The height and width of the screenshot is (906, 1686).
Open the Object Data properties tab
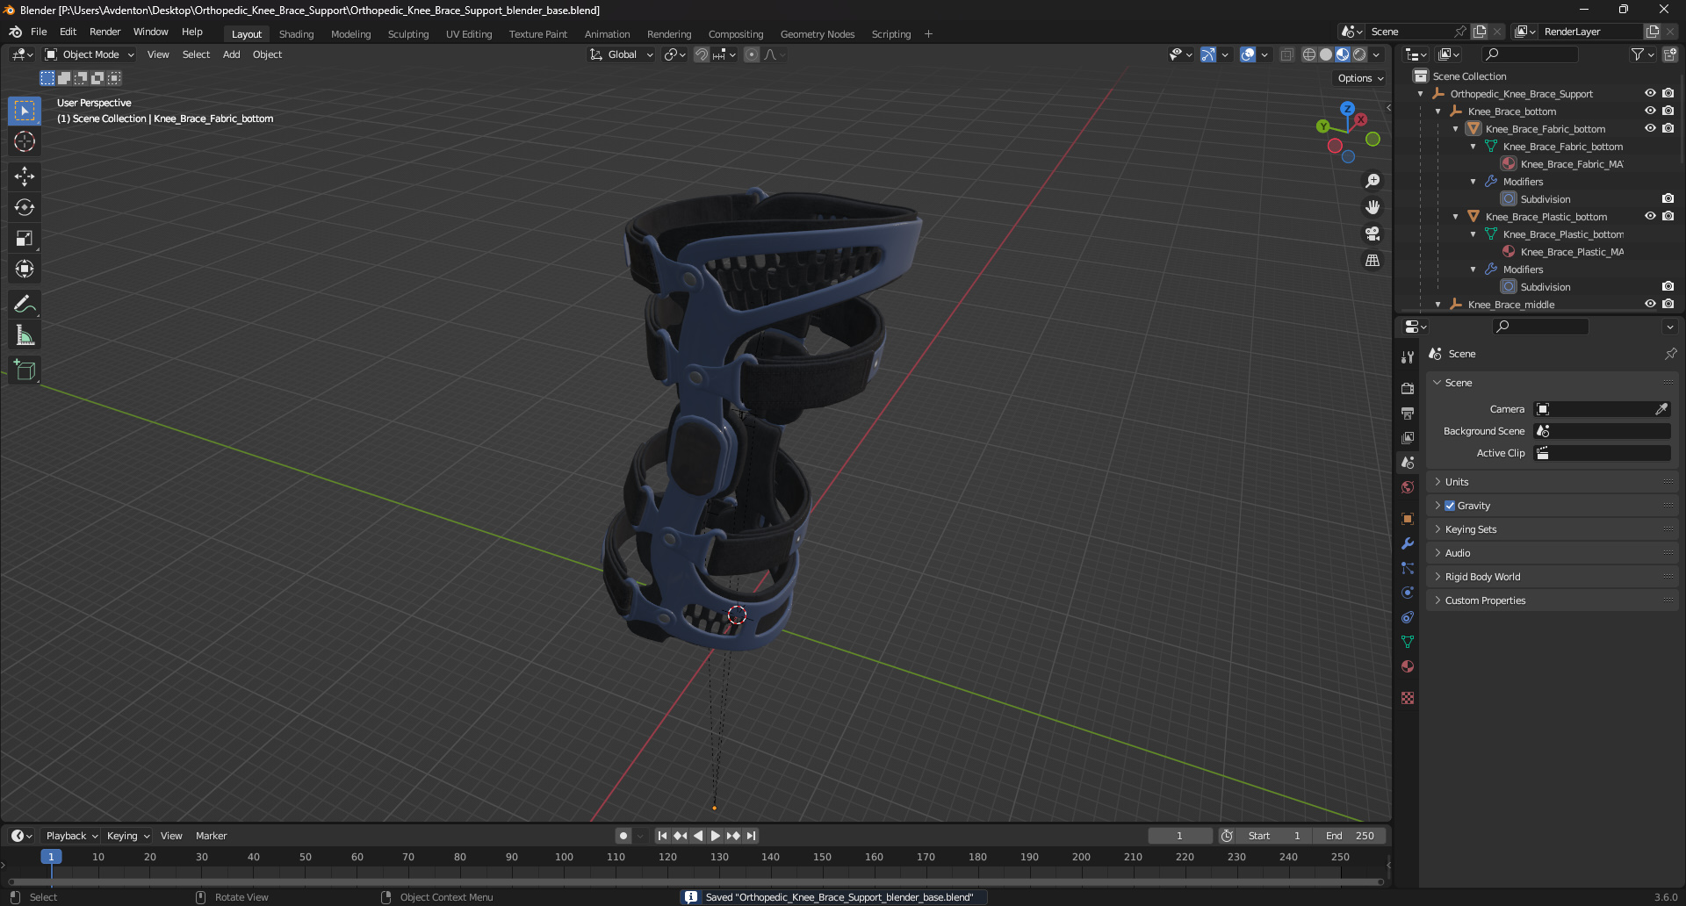(x=1408, y=642)
